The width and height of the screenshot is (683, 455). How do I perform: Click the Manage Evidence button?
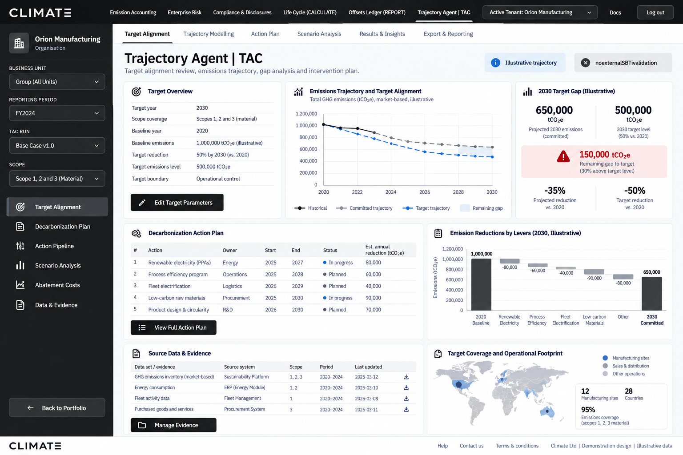pyautogui.click(x=173, y=425)
